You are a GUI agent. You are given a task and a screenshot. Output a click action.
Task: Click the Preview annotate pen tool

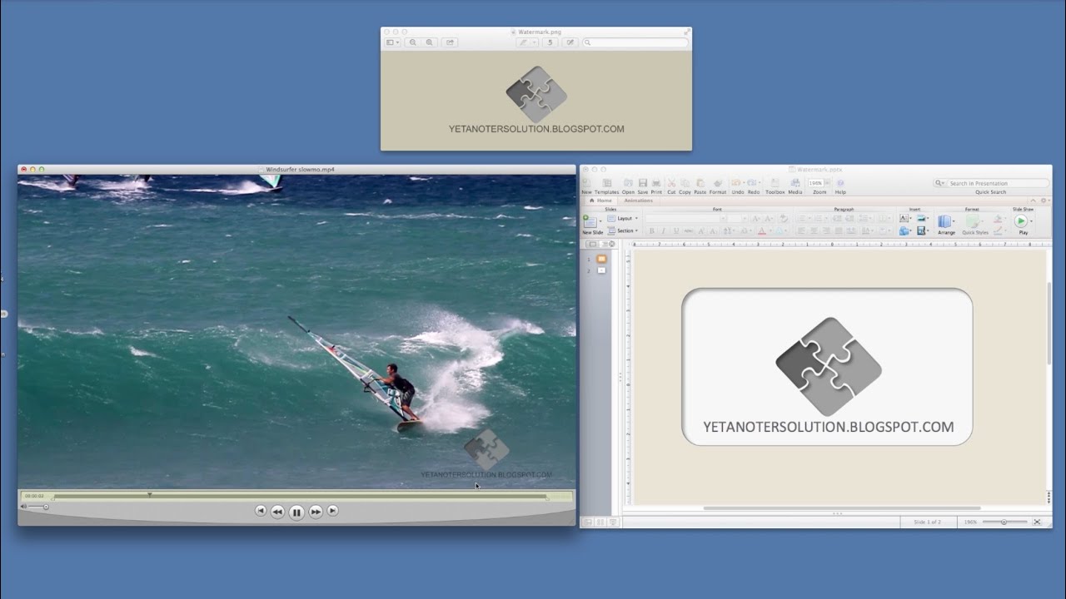(523, 42)
